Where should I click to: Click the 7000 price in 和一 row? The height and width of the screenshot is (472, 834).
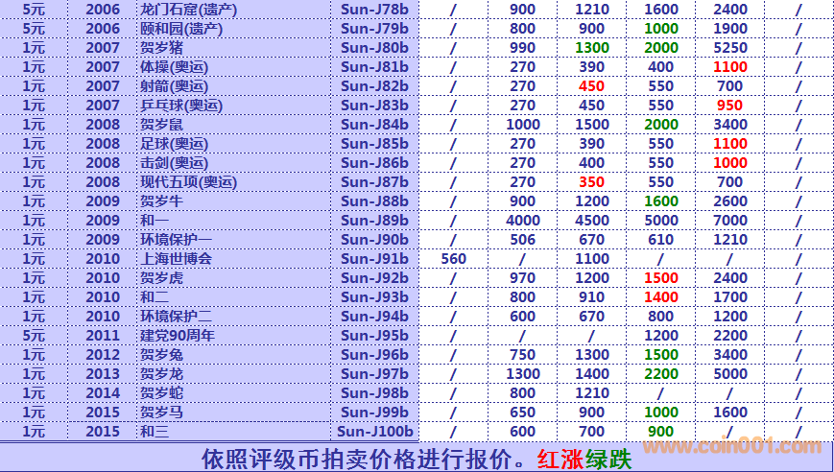coord(729,220)
